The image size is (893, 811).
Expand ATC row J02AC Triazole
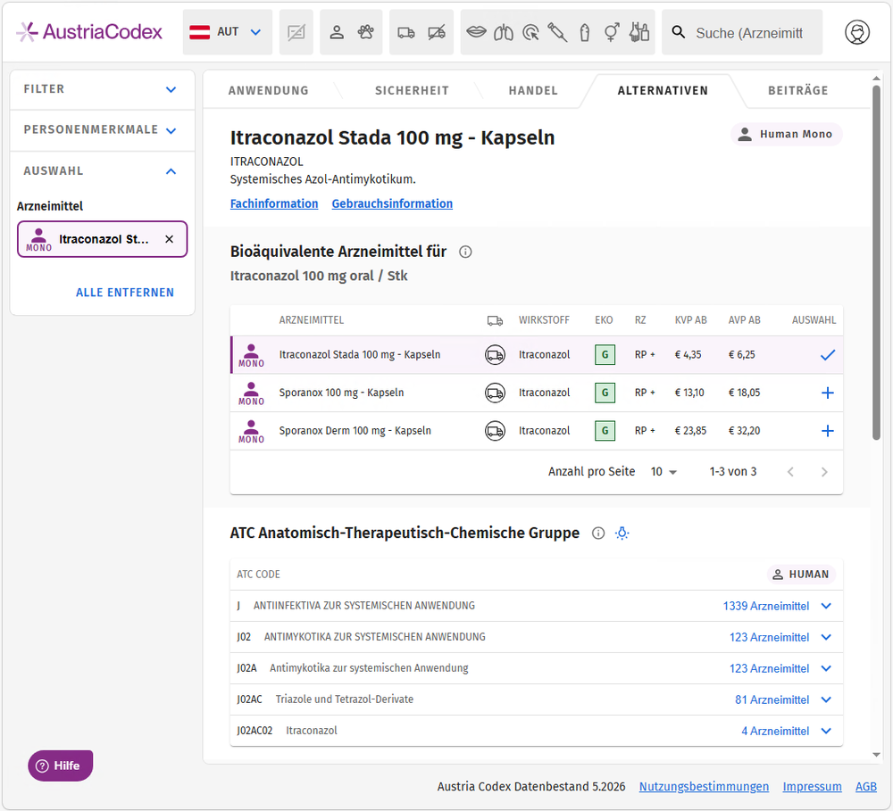click(826, 700)
